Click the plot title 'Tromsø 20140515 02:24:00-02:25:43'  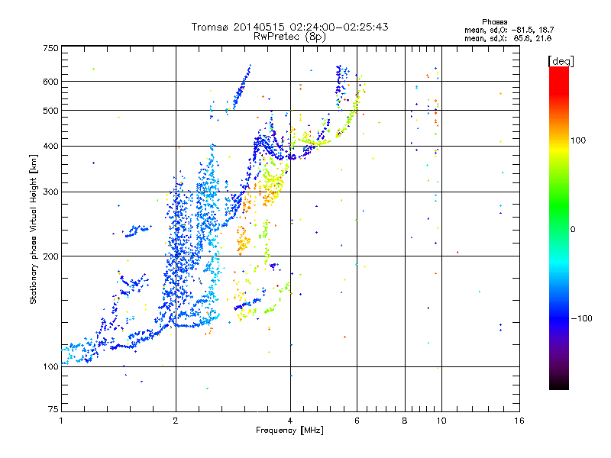click(289, 27)
